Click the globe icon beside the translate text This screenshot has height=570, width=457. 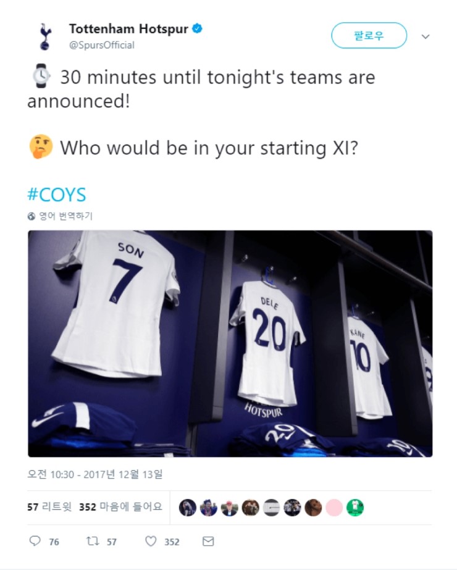coord(31,216)
